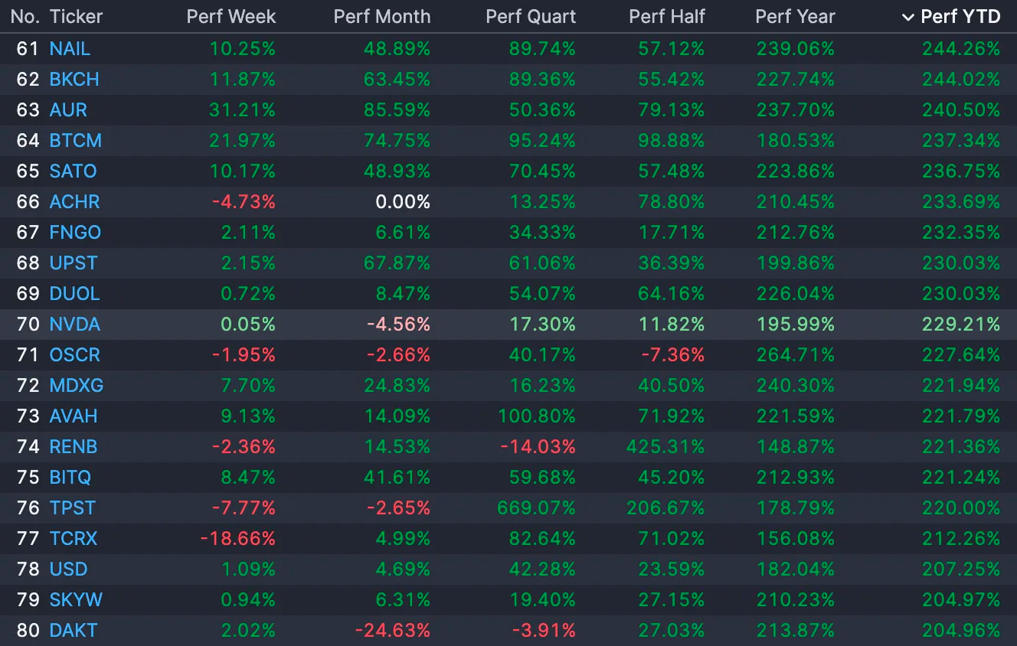The width and height of the screenshot is (1017, 646).
Task: Click row number 61 for NAIL
Action: (x=28, y=49)
